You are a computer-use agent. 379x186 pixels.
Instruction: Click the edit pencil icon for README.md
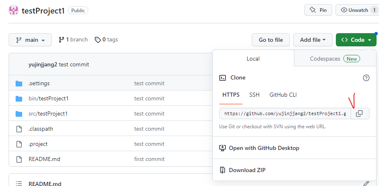tap(366, 183)
